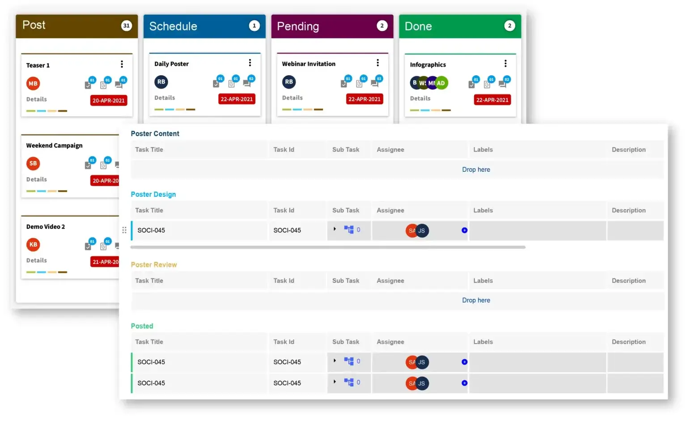Screen dimensions: 687x421
Task: Click the drag handle next to SOCI-045 row
Action: click(124, 230)
